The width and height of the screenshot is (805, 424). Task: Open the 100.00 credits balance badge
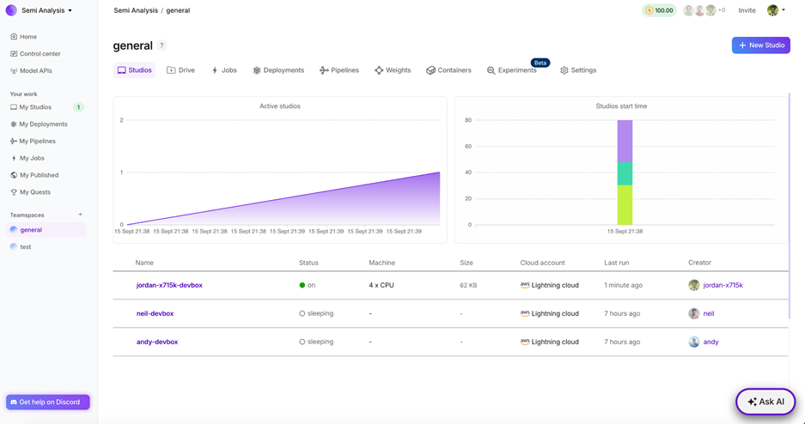coord(659,10)
